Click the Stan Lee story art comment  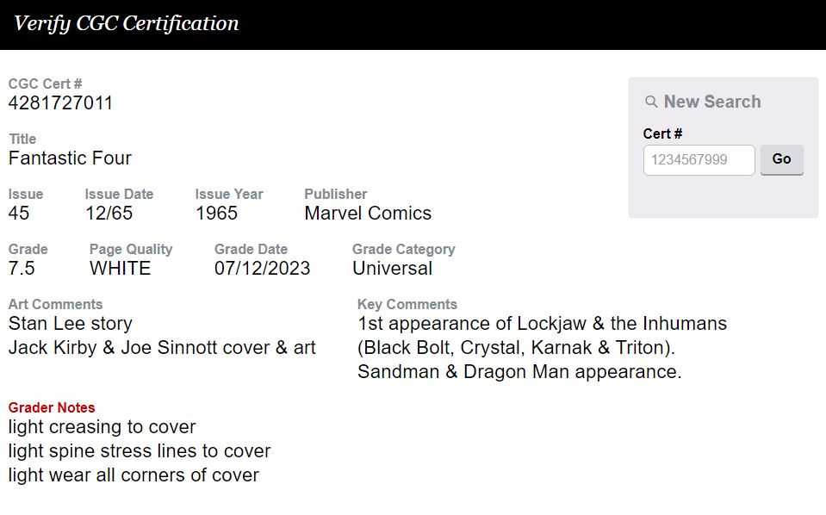71,324
